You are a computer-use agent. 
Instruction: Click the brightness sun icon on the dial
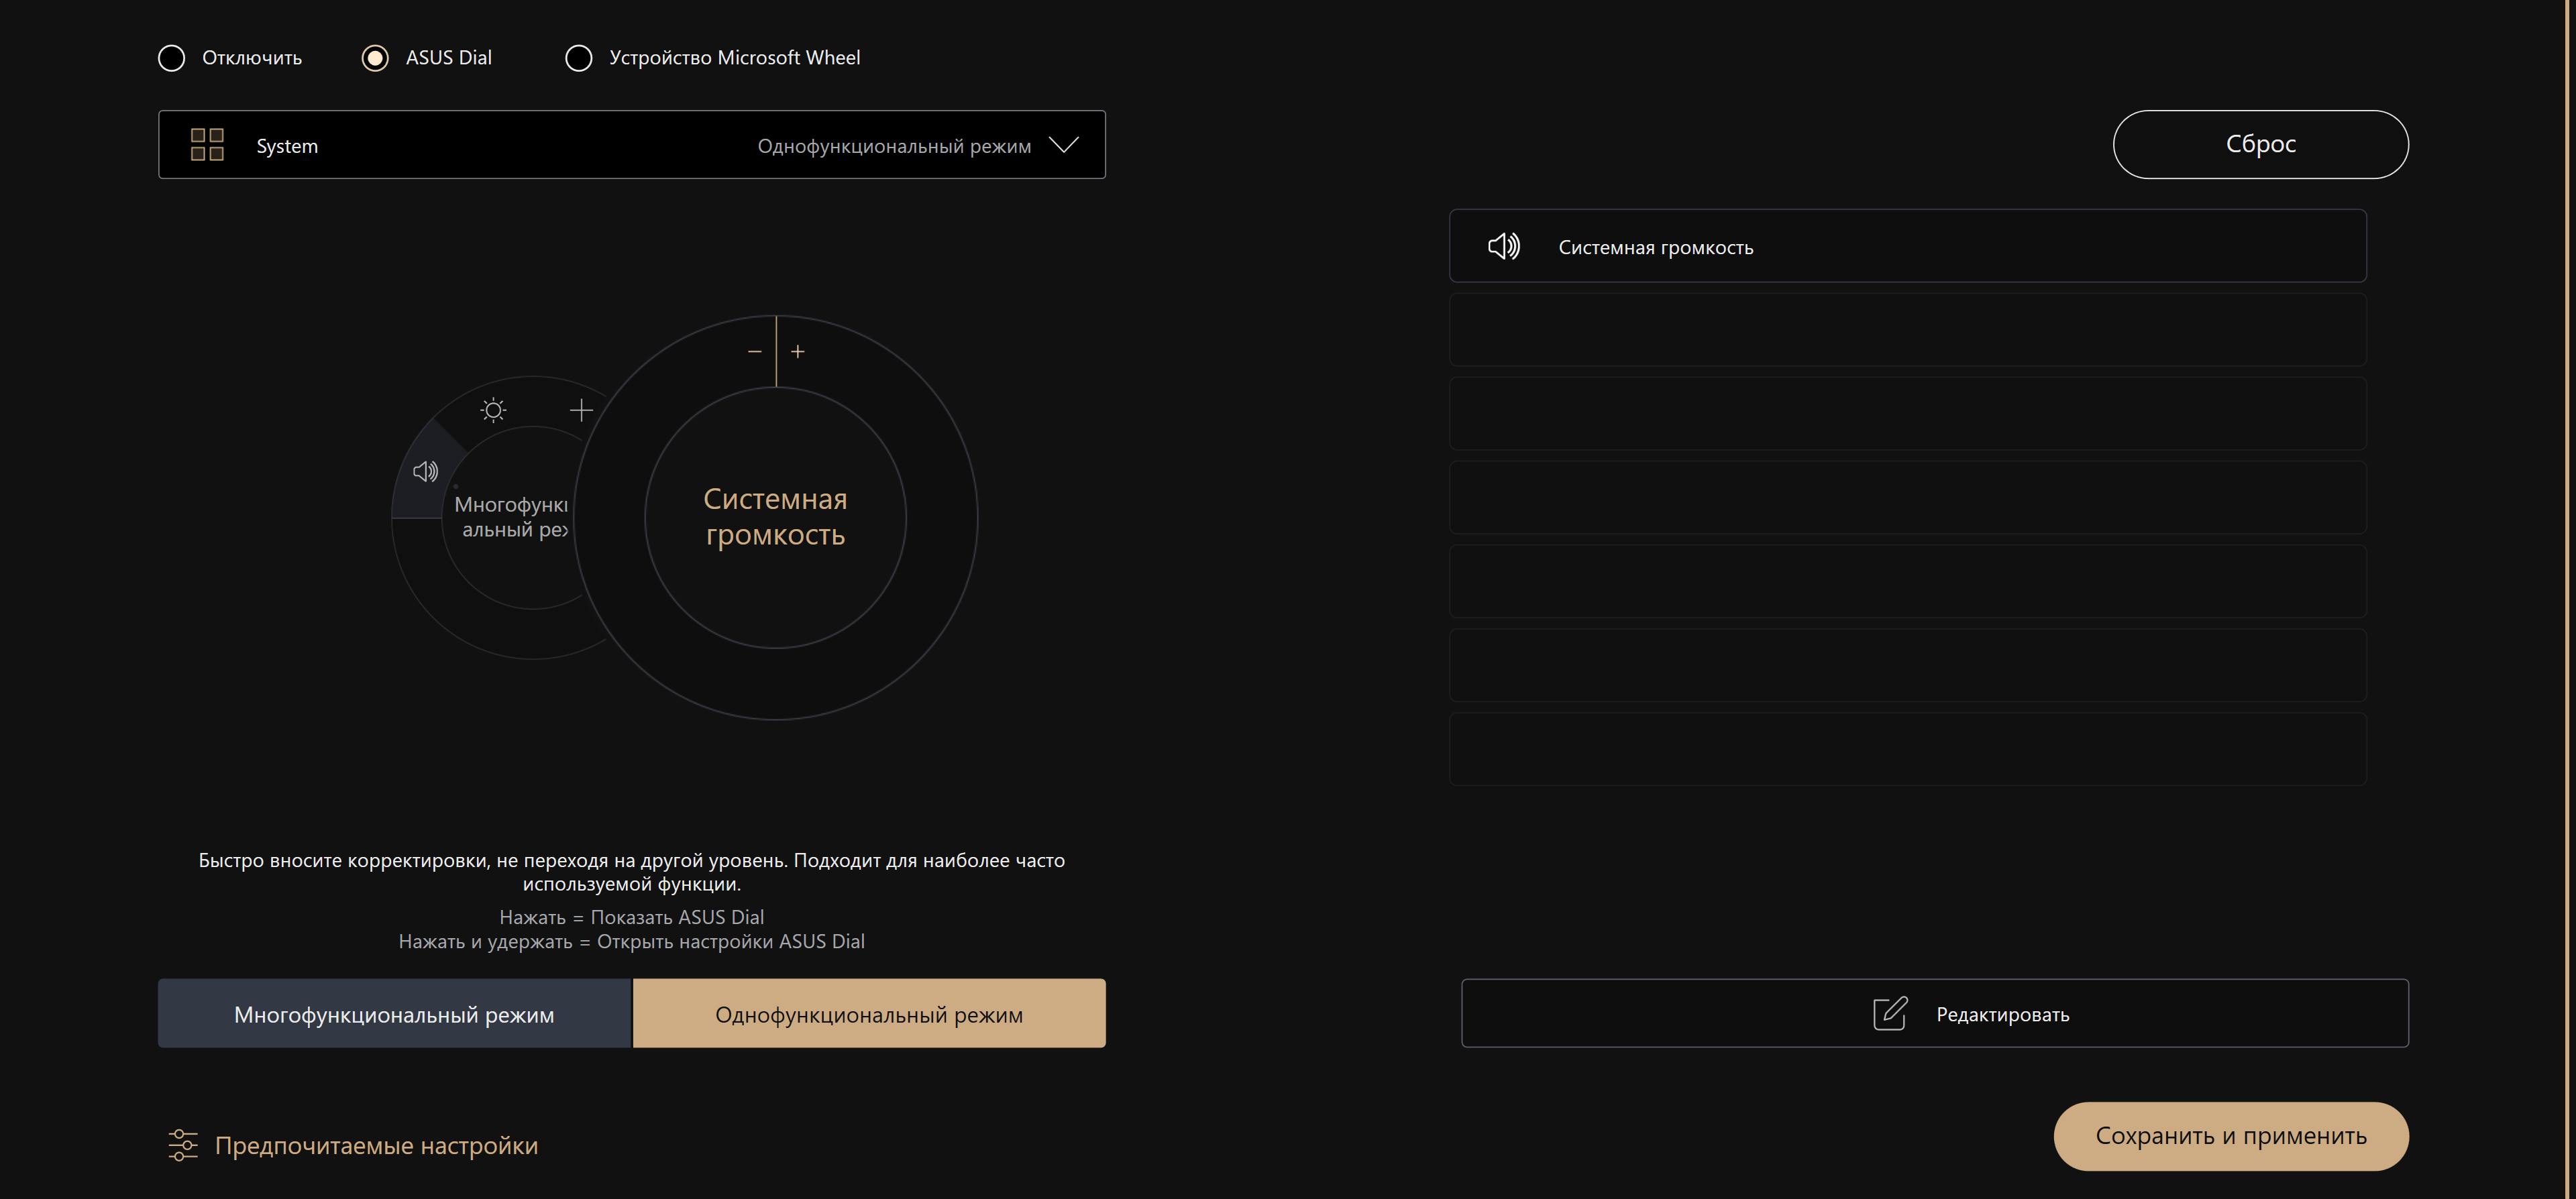tap(493, 410)
